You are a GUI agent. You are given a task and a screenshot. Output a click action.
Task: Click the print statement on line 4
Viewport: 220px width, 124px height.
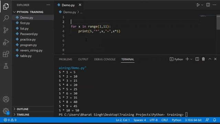(x=99, y=31)
